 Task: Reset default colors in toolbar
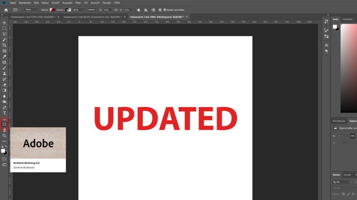click(x=2, y=146)
